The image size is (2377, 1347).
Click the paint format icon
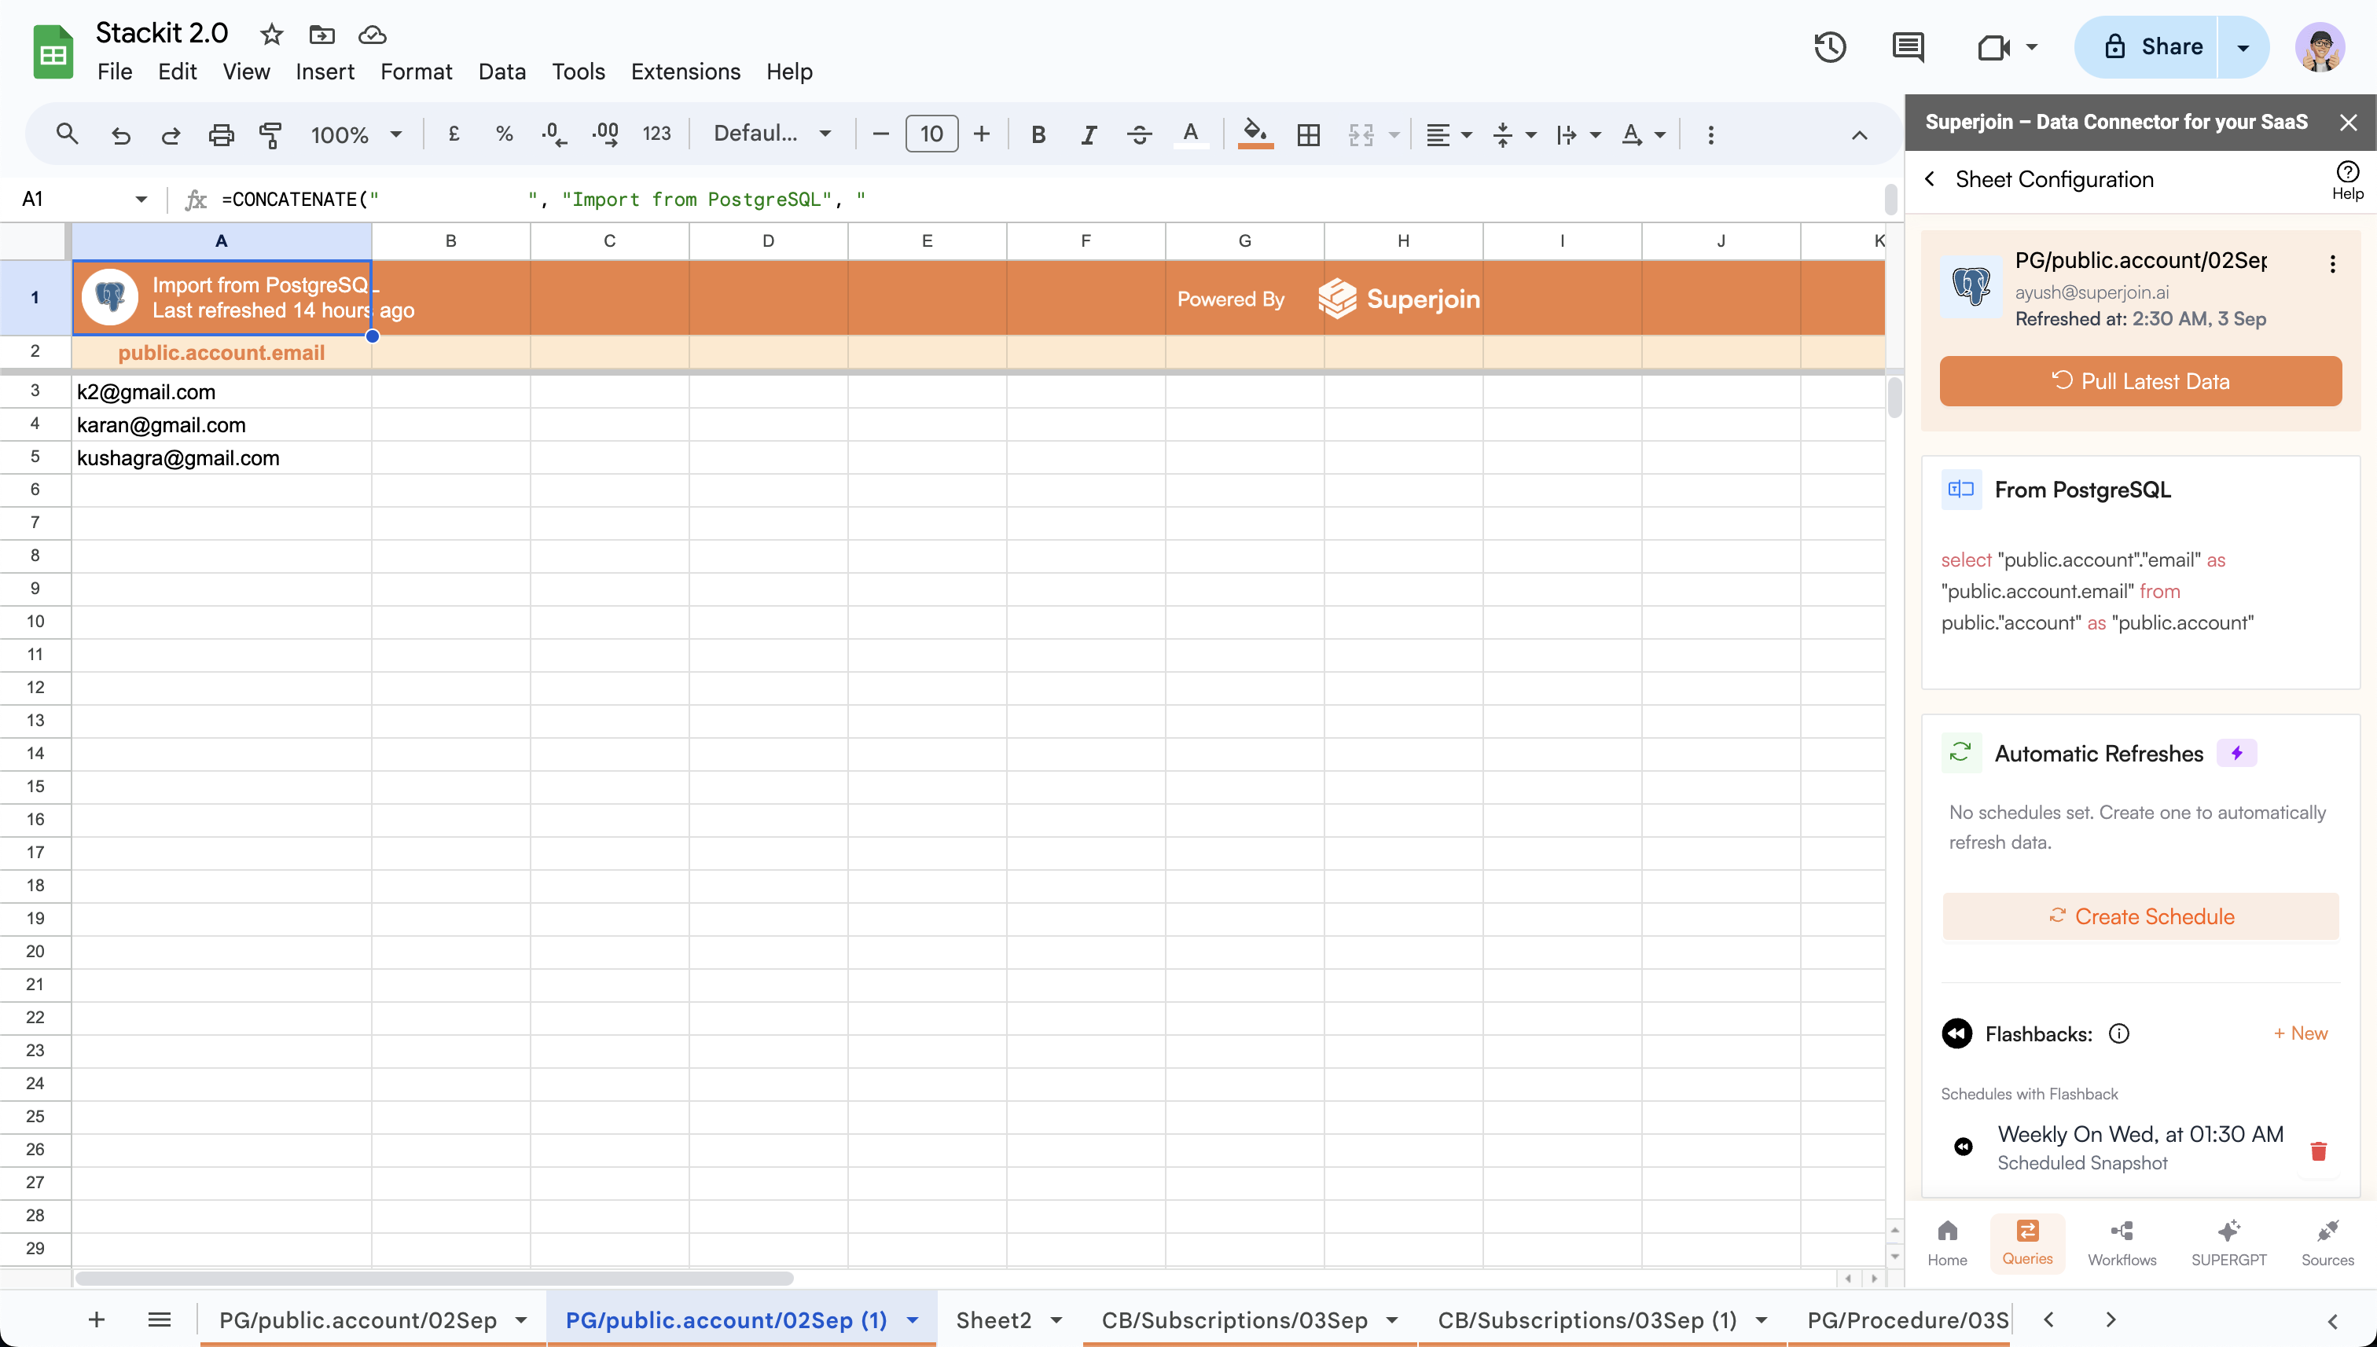coord(270,135)
